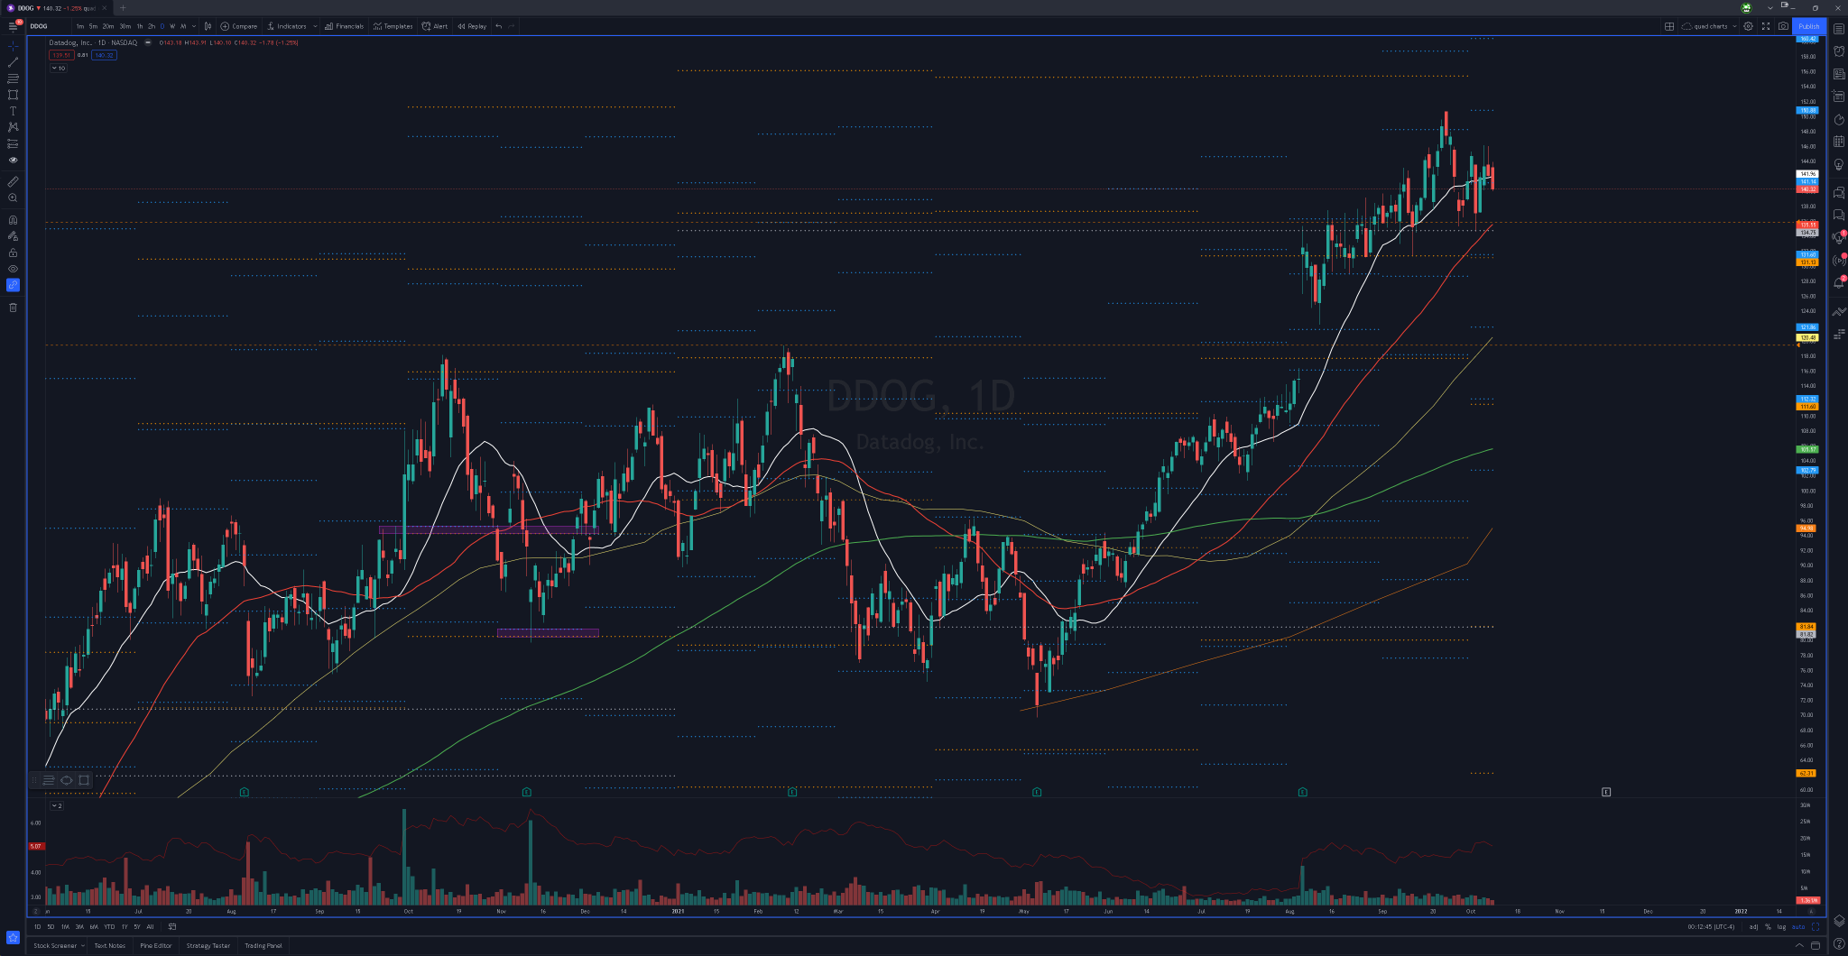Open the title bar chevron dropdown
1848x956 pixels.
click(x=1769, y=7)
